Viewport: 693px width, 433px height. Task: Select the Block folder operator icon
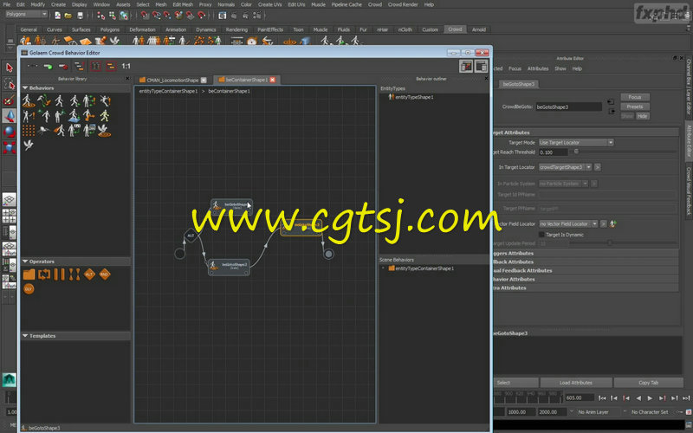coord(29,275)
